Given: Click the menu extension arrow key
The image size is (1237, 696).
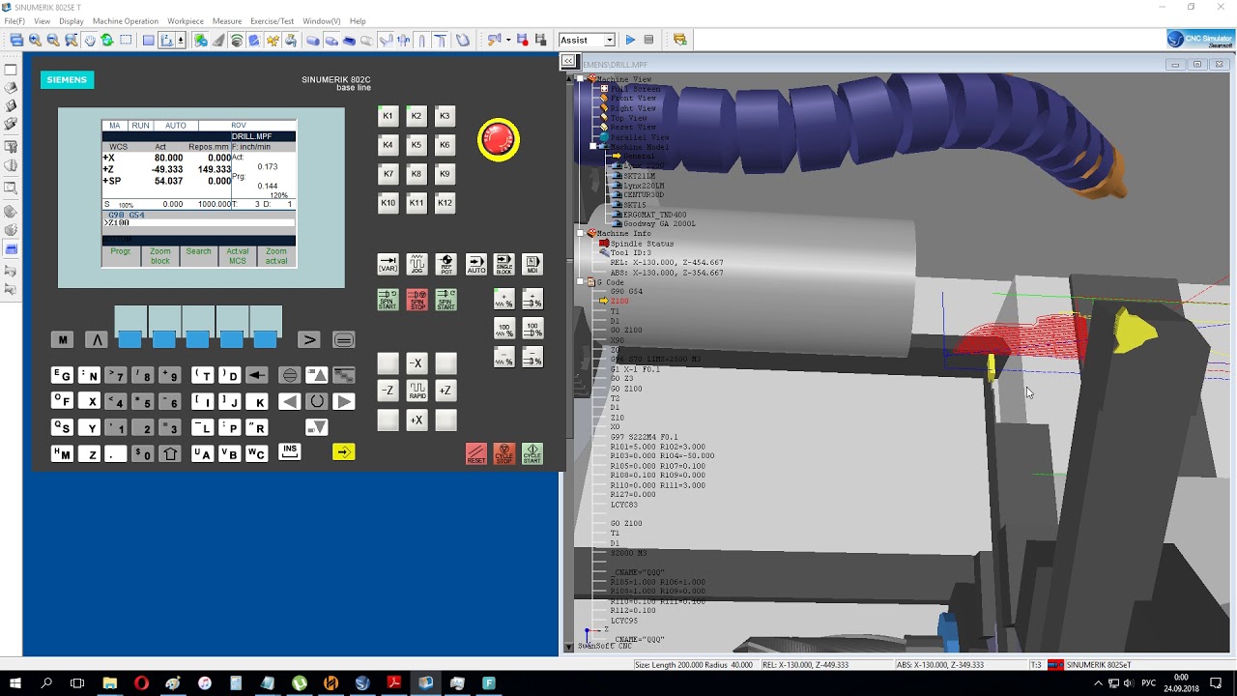Looking at the screenshot, I should pyautogui.click(x=309, y=339).
